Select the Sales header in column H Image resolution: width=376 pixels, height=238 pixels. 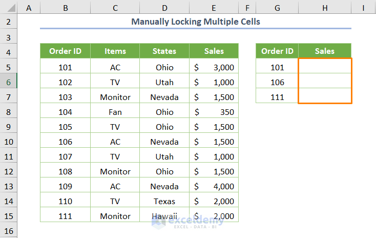[325, 51]
